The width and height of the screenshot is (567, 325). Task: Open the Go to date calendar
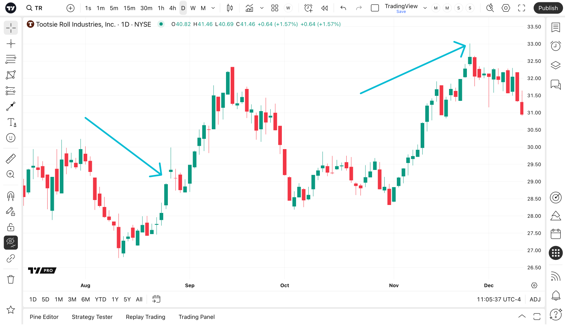tap(156, 299)
